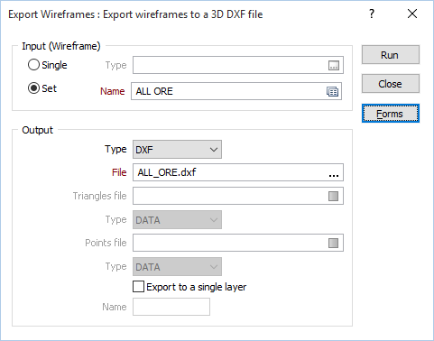Close the Export Wireframes dialog with X
Screen dimensions: 434x341
(x=412, y=14)
